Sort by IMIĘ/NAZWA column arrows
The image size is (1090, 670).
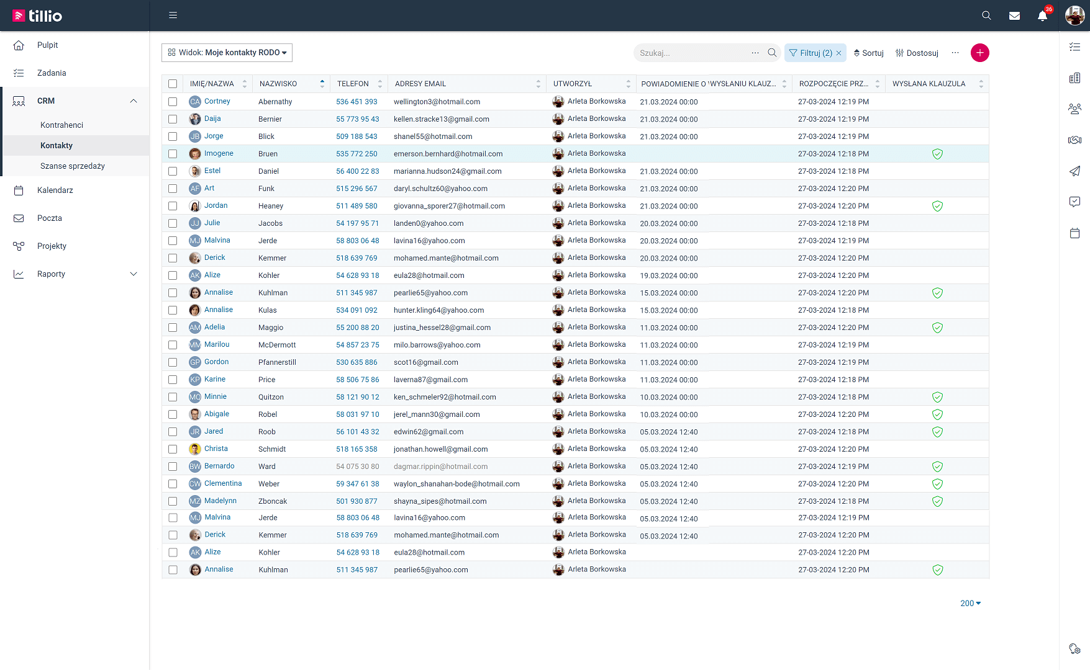click(245, 84)
